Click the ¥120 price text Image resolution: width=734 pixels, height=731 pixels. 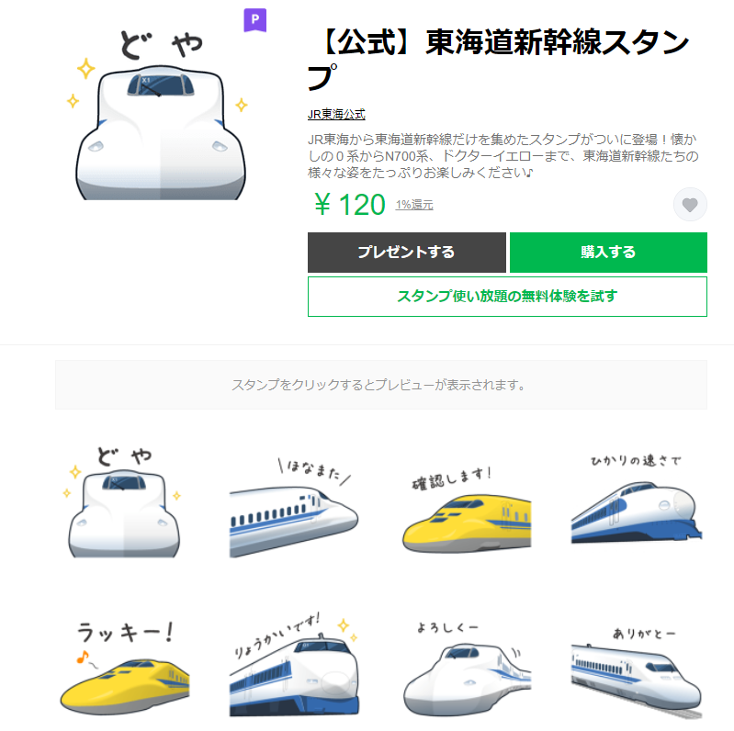point(350,205)
